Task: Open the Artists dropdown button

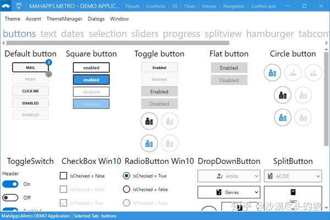Action: click(x=229, y=176)
